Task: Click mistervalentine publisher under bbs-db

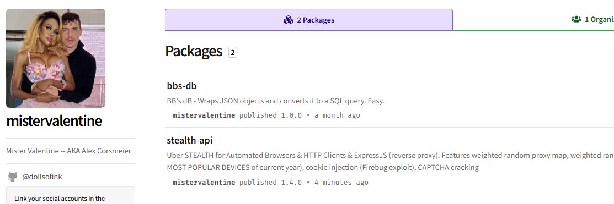Action: tap(204, 115)
